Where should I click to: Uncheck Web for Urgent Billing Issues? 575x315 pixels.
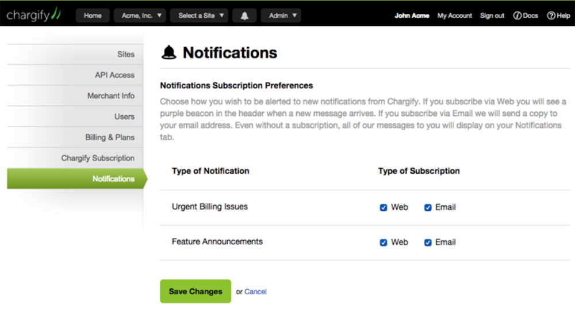(383, 207)
